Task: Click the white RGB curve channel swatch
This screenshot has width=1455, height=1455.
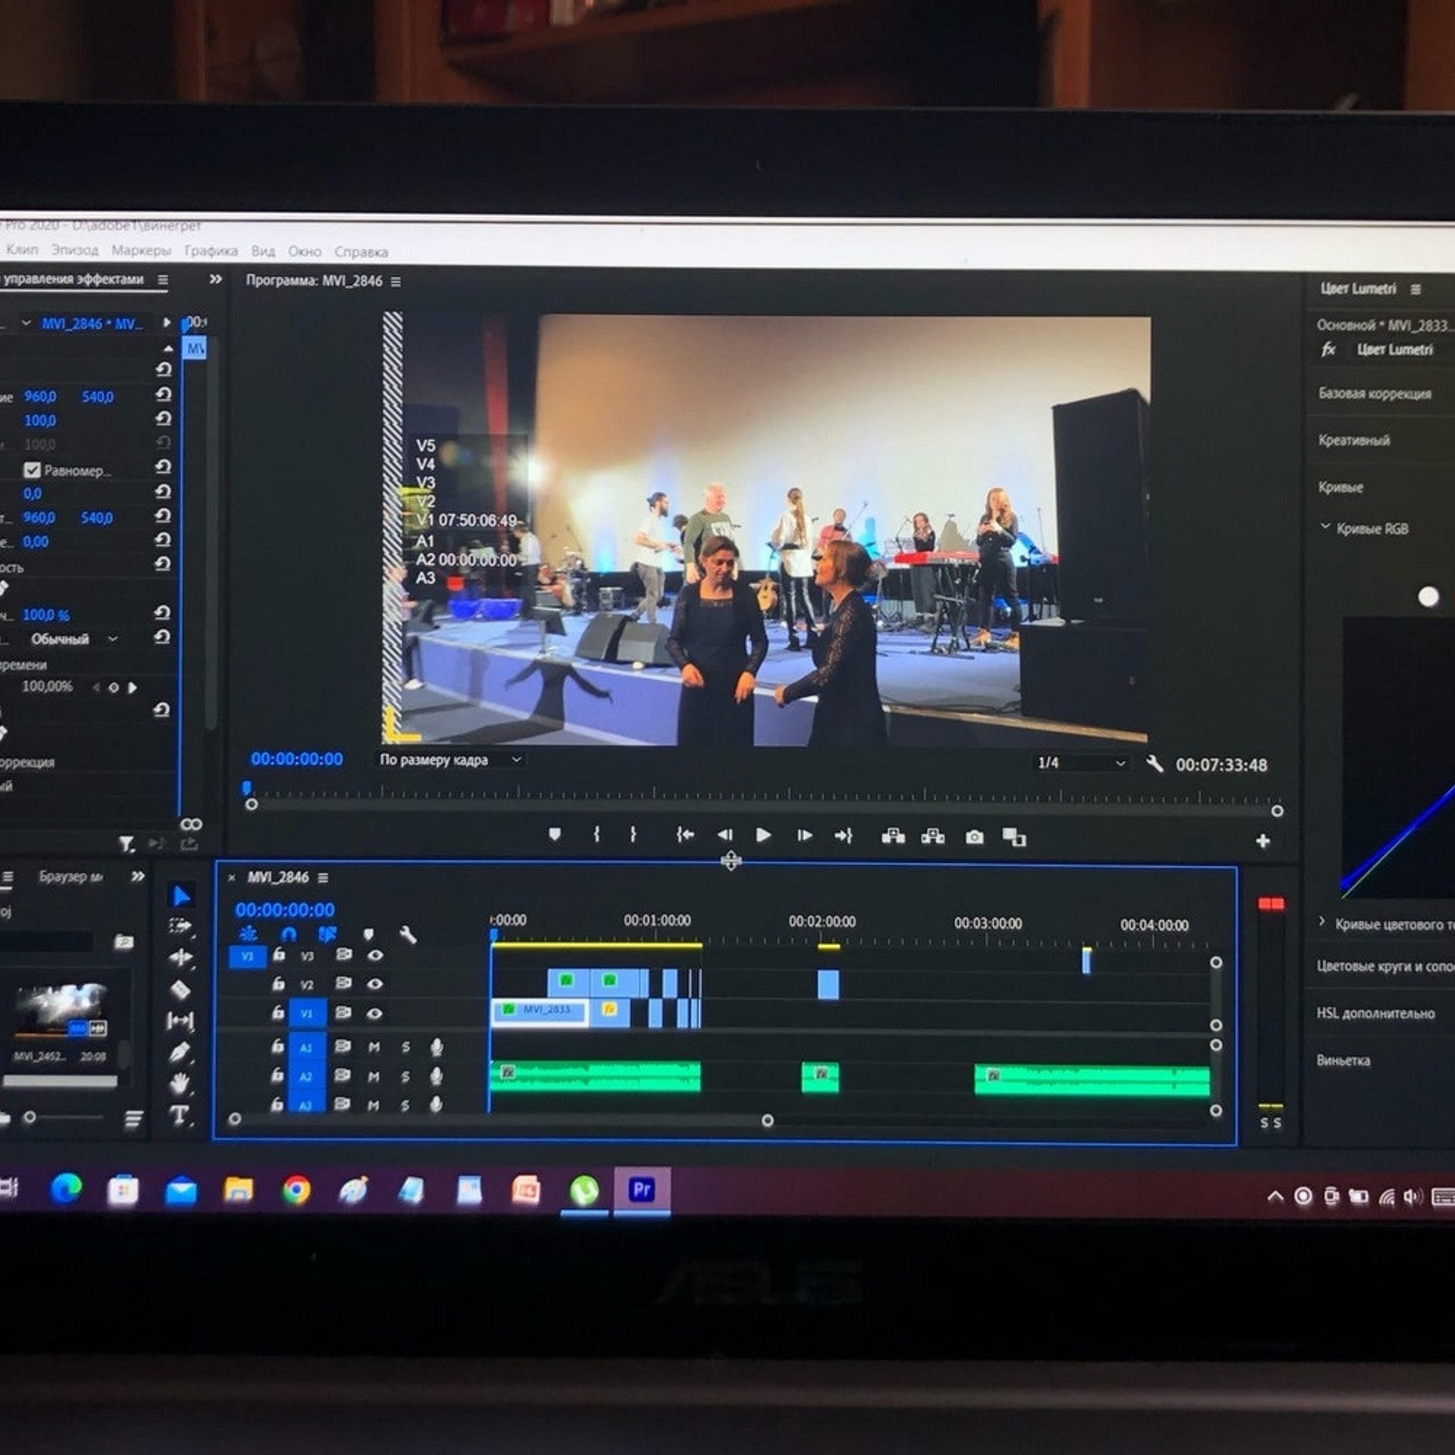Action: point(1428,596)
